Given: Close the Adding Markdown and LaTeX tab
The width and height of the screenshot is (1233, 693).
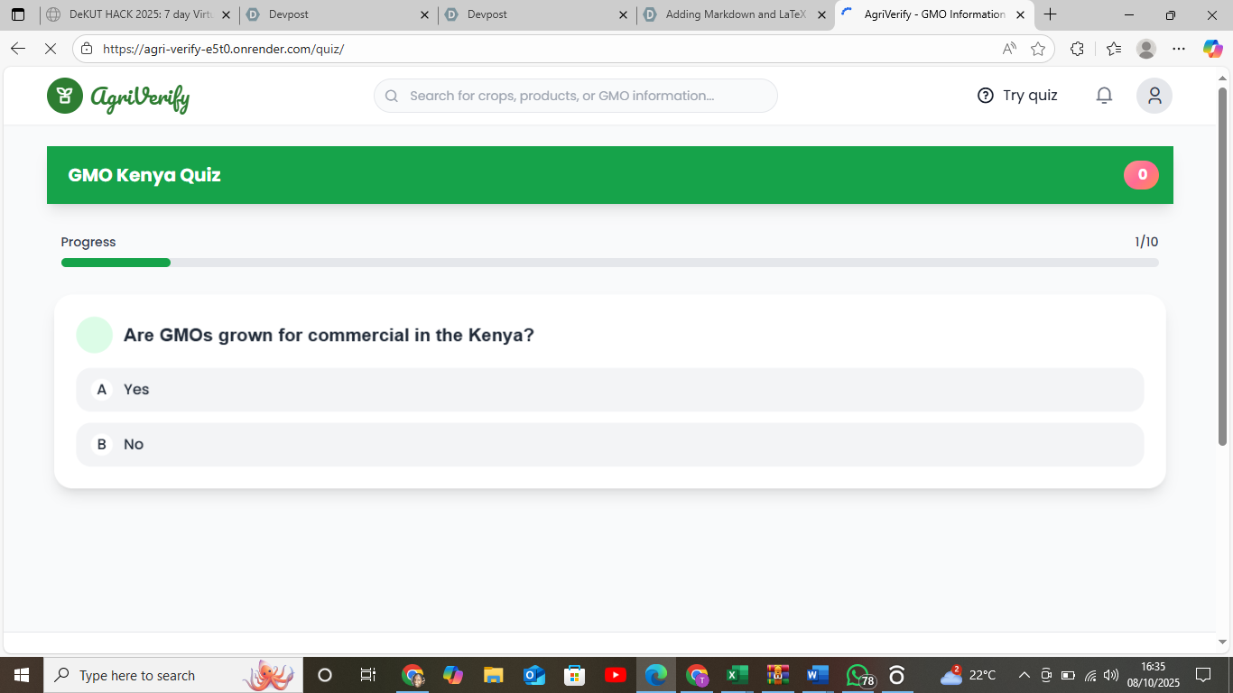Looking at the screenshot, I should (x=821, y=14).
